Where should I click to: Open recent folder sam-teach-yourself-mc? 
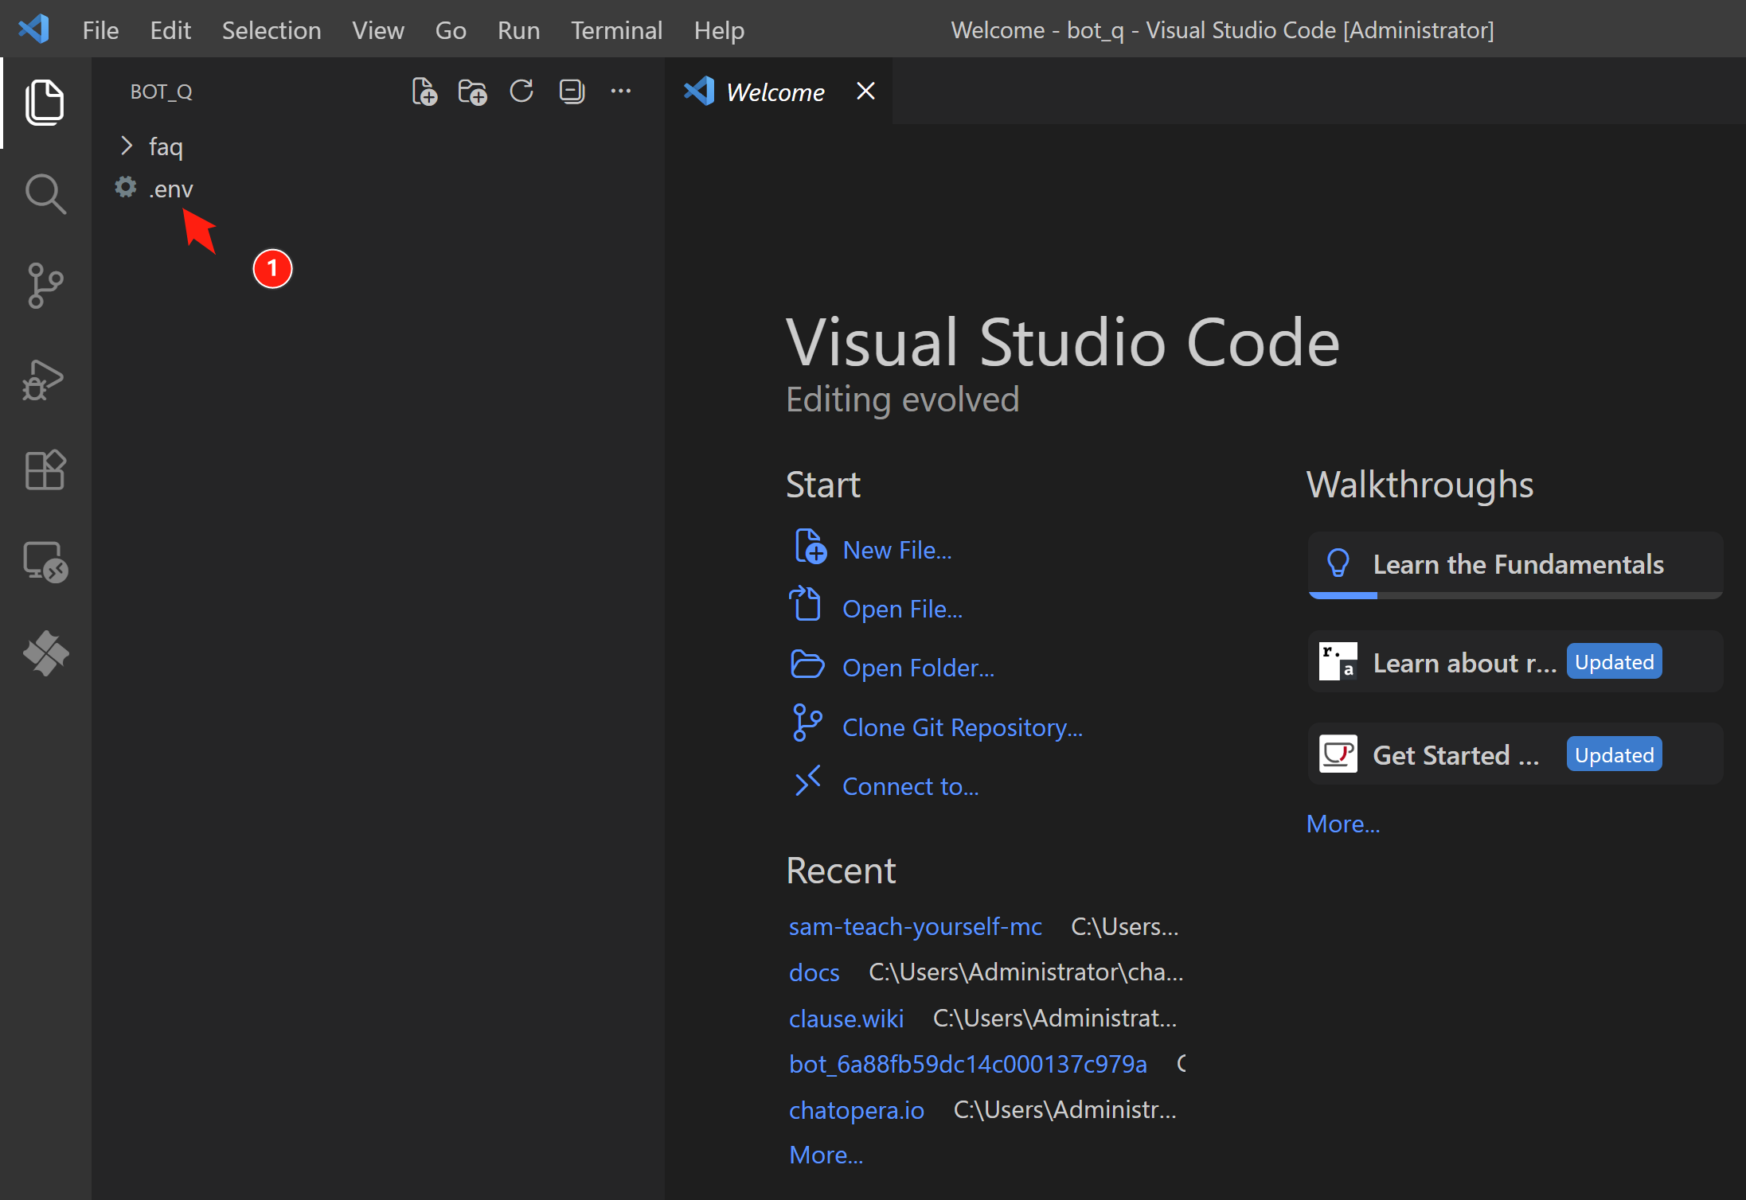click(916, 926)
